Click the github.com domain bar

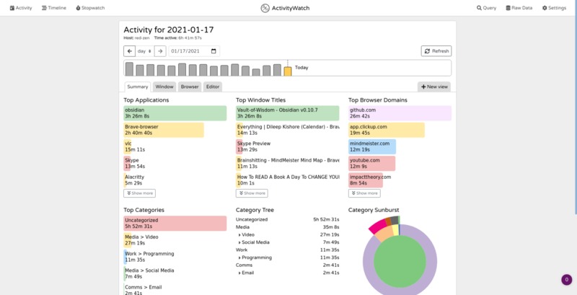(400, 113)
